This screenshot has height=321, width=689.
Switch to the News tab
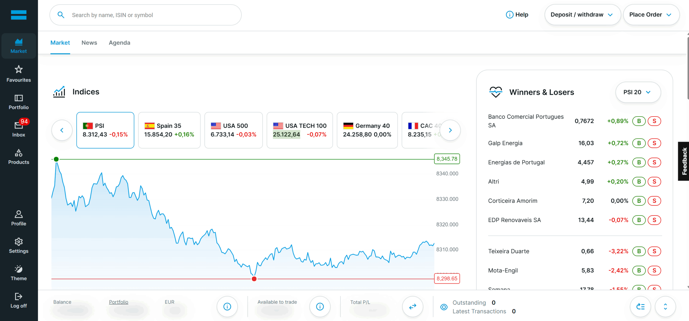tap(89, 43)
